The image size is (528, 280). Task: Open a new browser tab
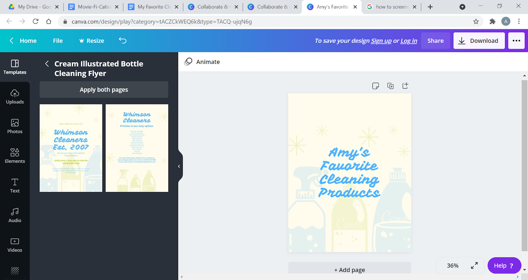click(x=430, y=7)
